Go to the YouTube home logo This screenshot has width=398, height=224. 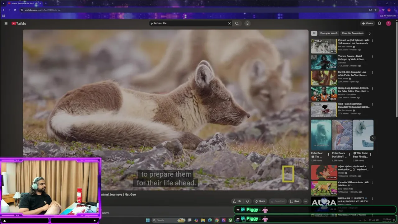(19, 23)
